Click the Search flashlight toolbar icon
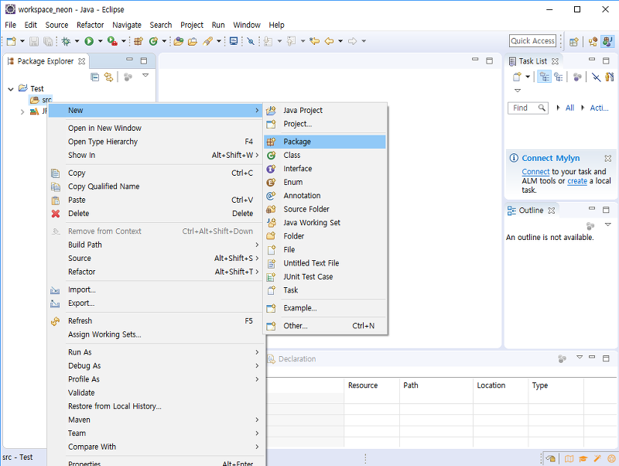The width and height of the screenshot is (619, 466). pos(207,41)
